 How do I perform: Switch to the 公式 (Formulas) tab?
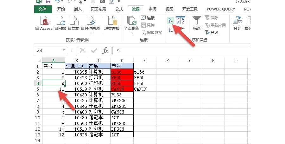pyautogui.click(x=119, y=9)
